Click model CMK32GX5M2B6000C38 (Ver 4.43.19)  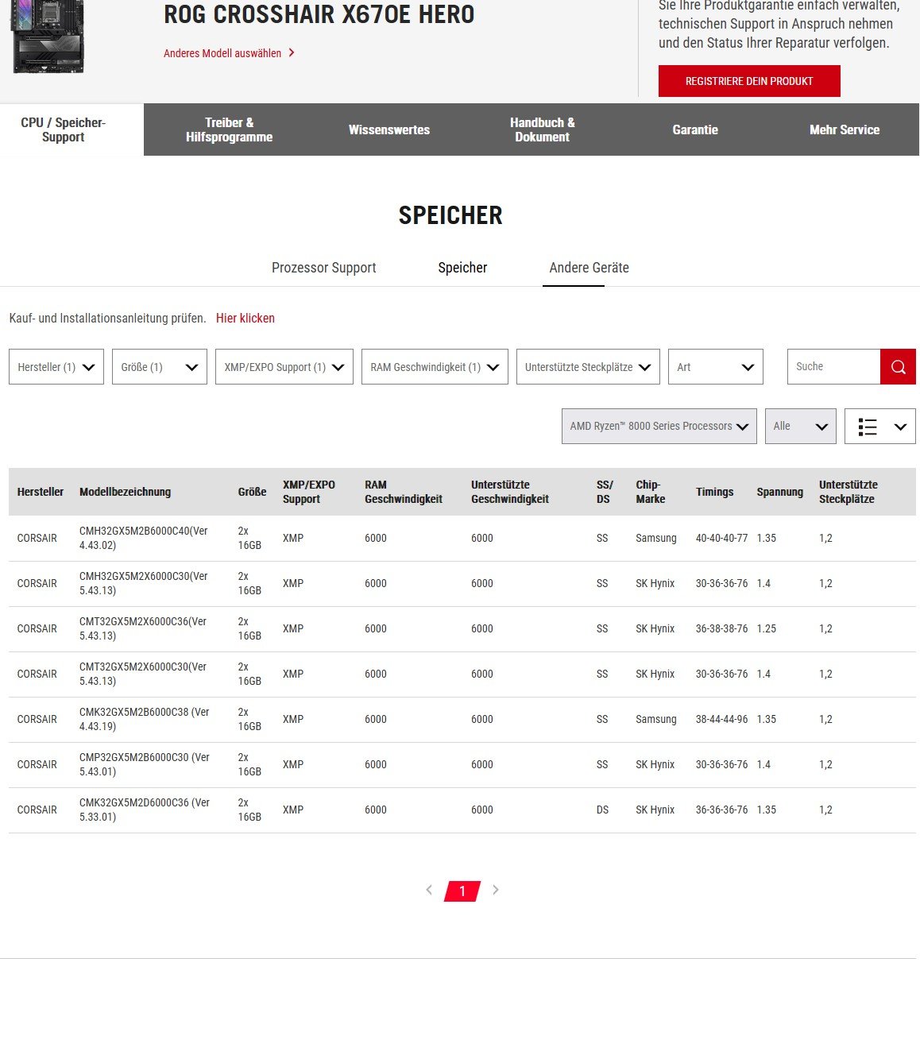pyautogui.click(x=145, y=719)
